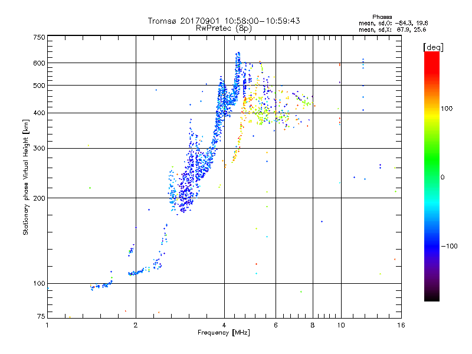Click the y-axis tick label '200'
The image size is (472, 354).
point(40,198)
